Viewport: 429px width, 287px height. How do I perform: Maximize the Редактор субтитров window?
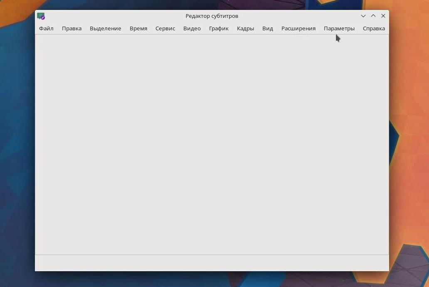pos(373,16)
